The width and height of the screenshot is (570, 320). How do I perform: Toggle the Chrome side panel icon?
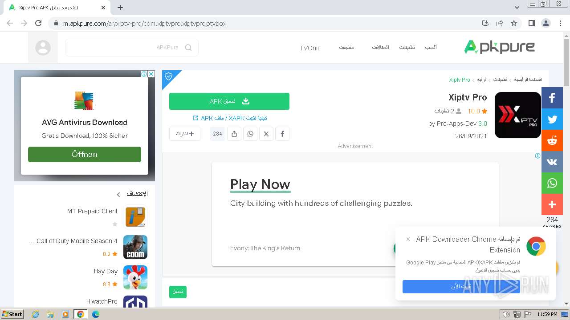[x=531, y=23]
